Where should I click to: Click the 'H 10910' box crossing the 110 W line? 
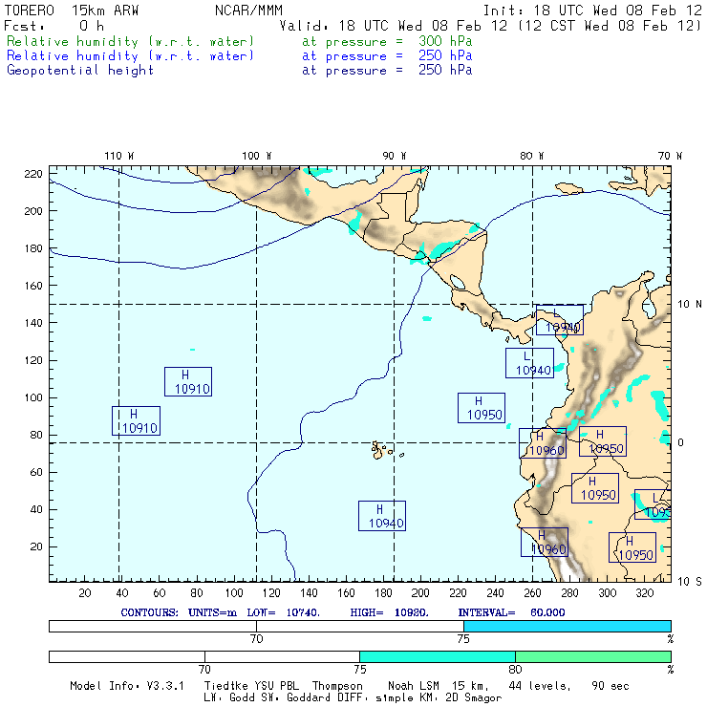(x=136, y=420)
